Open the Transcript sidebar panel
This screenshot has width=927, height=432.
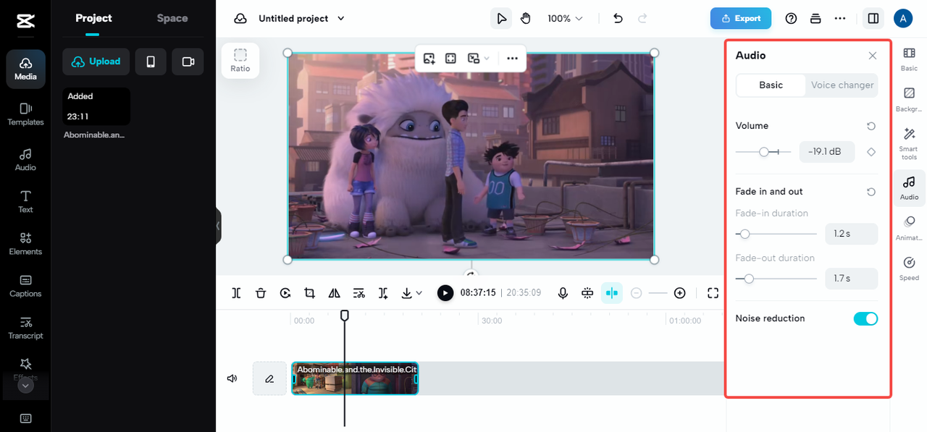click(25, 328)
